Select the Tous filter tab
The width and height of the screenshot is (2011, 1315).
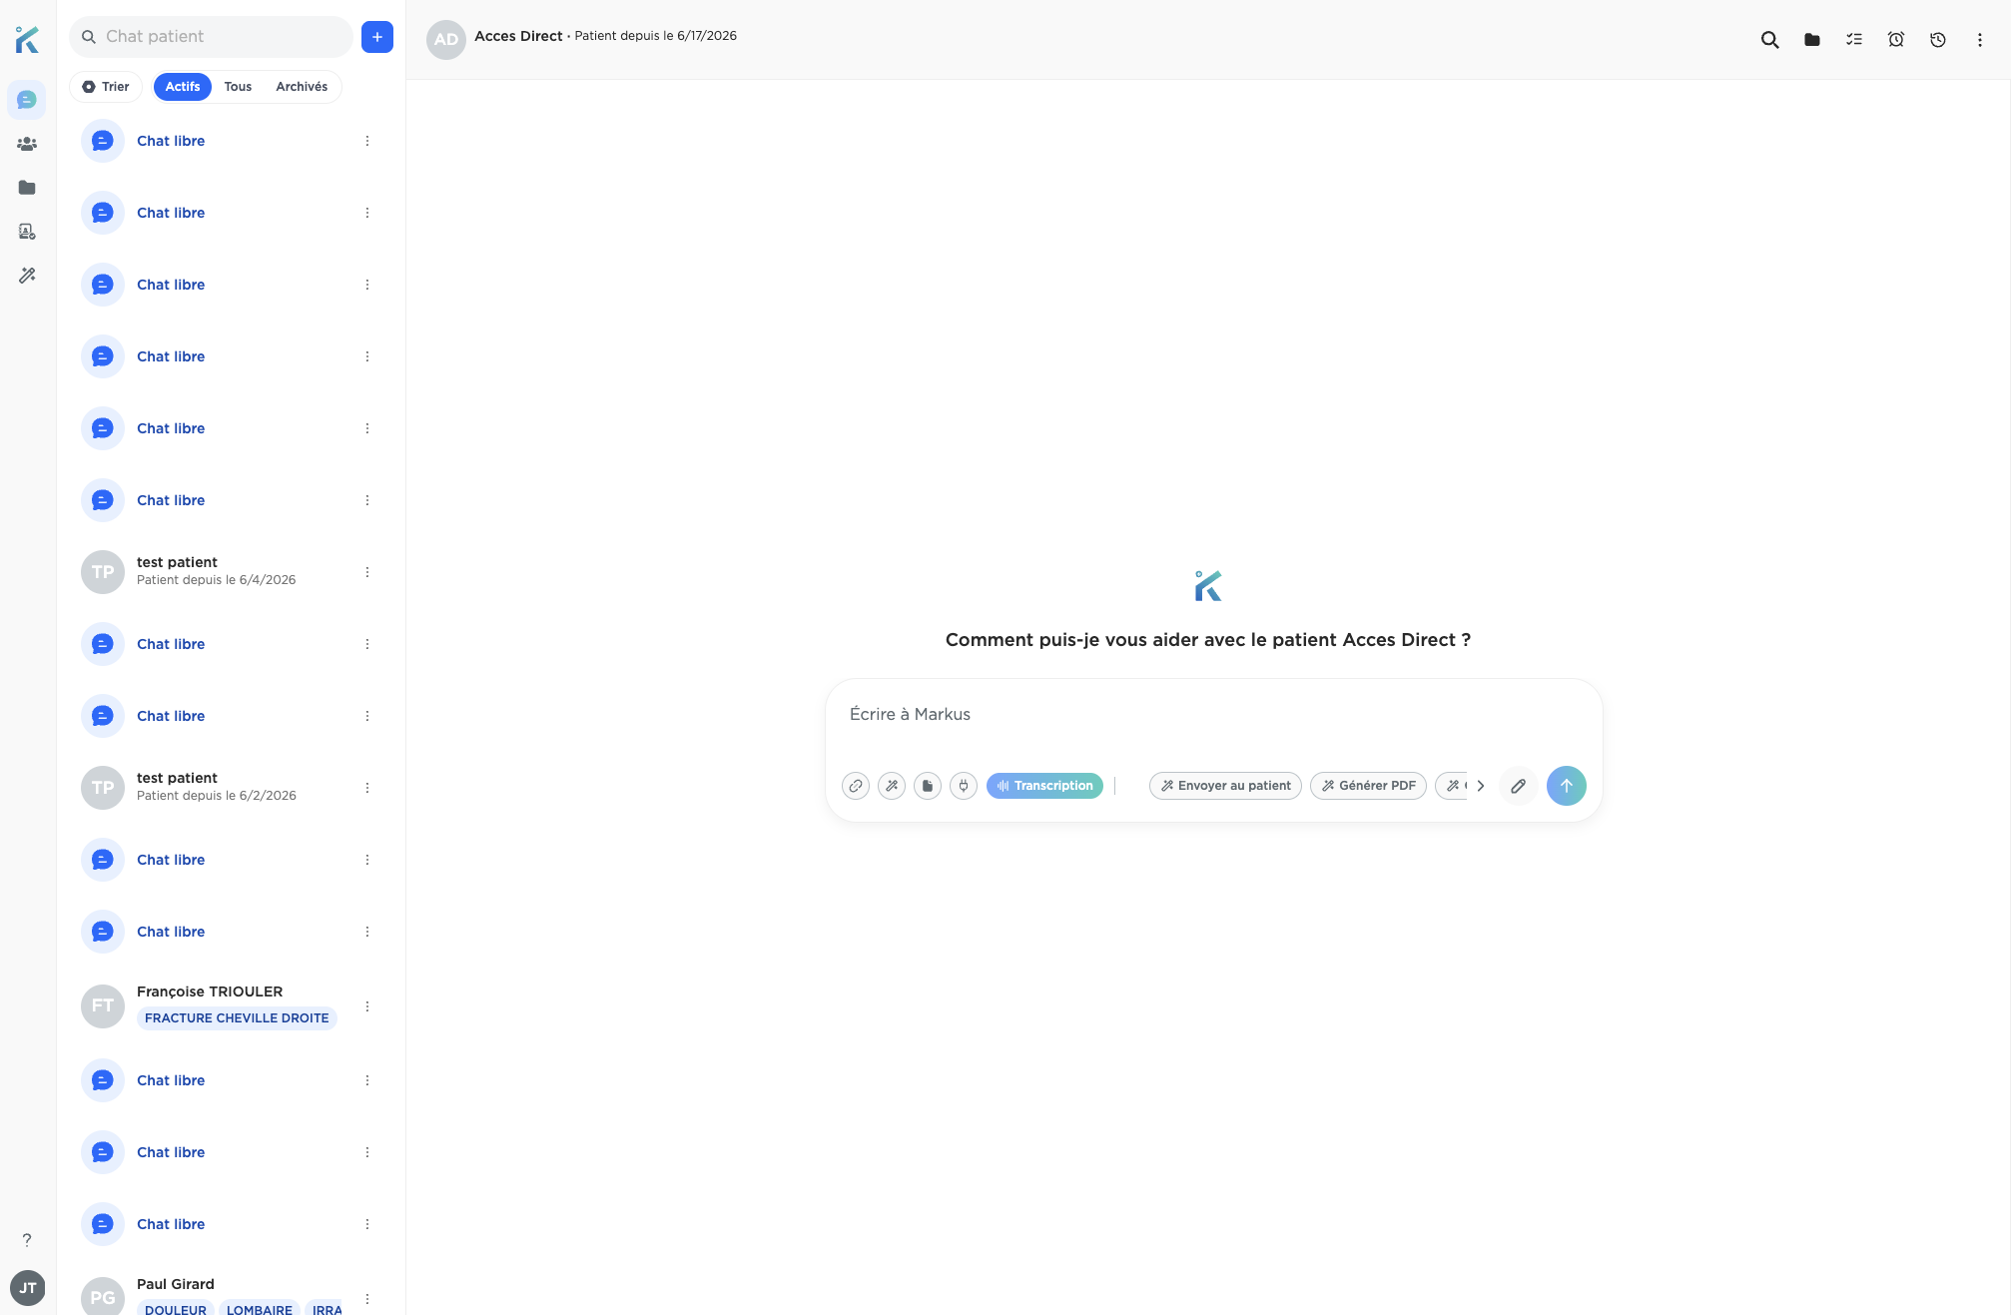pyautogui.click(x=238, y=87)
